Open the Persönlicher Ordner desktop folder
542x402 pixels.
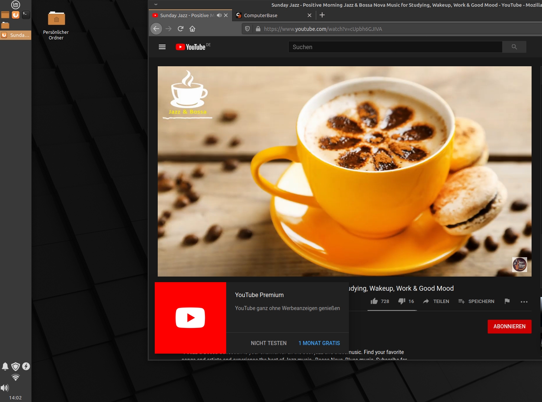[56, 25]
